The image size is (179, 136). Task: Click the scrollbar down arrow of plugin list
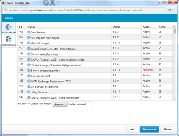(x=175, y=99)
